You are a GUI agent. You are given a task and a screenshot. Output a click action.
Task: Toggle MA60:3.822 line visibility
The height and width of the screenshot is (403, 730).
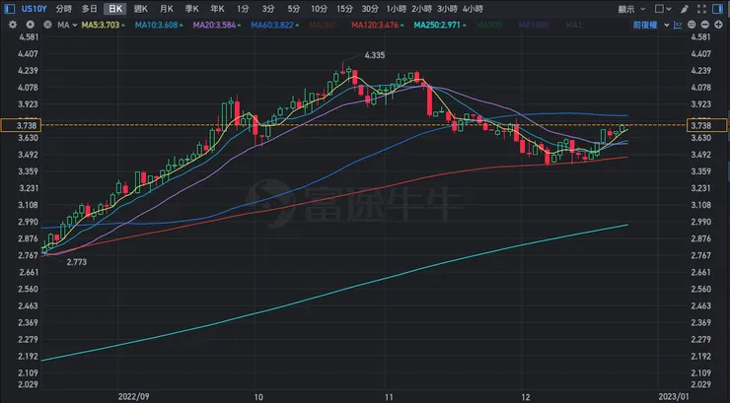point(274,25)
